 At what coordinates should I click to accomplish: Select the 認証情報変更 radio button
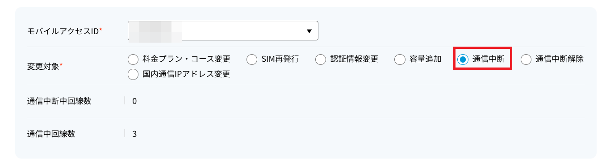coord(321,59)
